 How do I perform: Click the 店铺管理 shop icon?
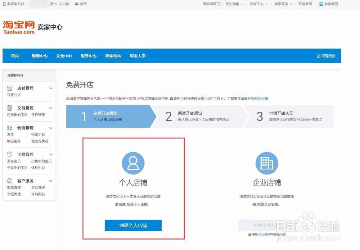9,88
